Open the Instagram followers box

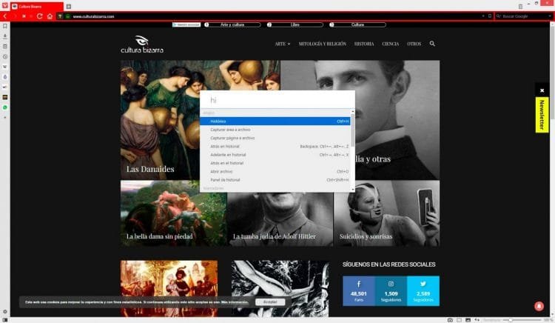pyautogui.click(x=391, y=291)
